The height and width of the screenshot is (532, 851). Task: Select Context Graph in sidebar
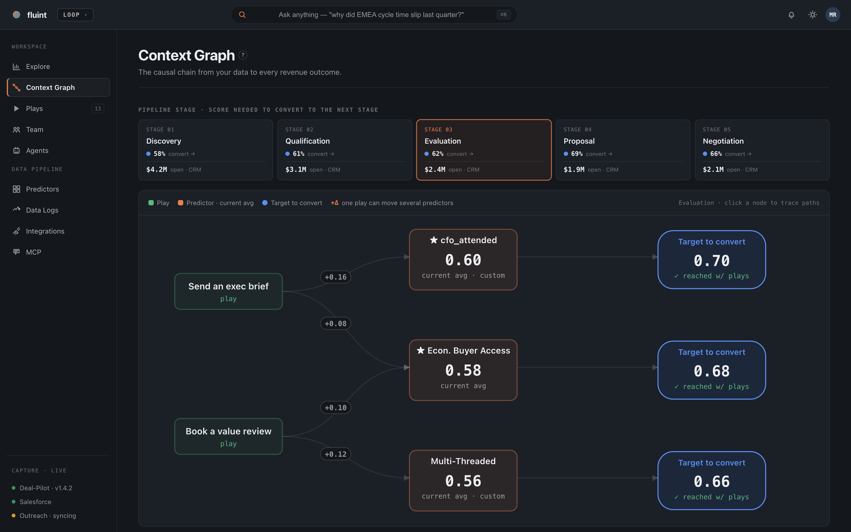click(x=59, y=87)
